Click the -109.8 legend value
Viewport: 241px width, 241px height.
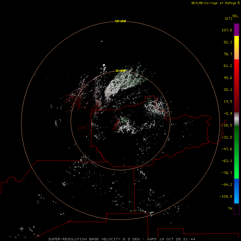point(226,197)
